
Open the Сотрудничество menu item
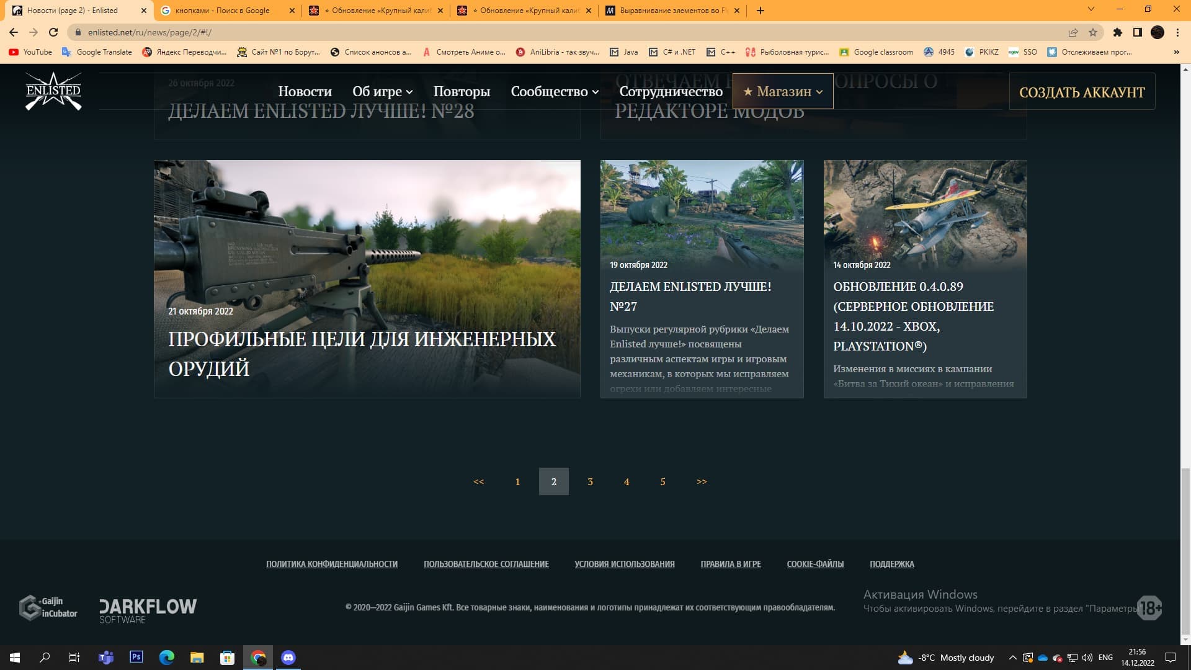[x=671, y=91]
